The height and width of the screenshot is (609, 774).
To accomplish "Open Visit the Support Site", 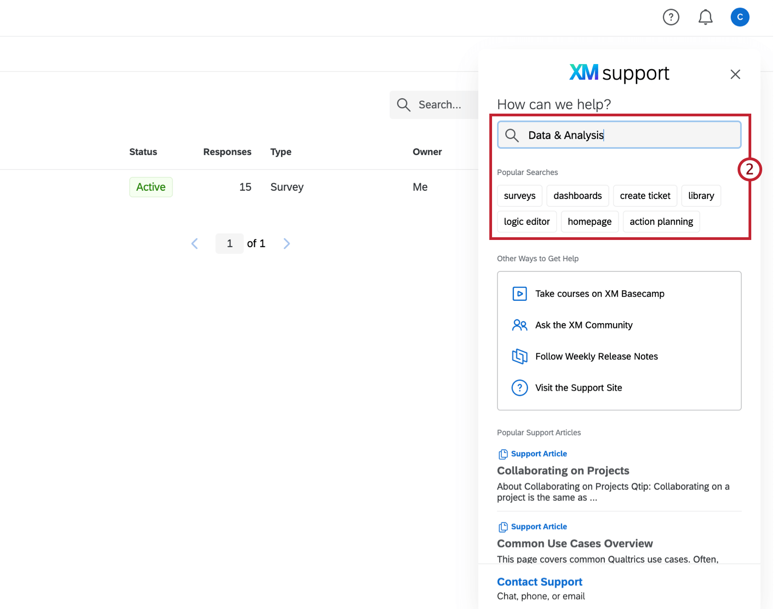I will (578, 388).
